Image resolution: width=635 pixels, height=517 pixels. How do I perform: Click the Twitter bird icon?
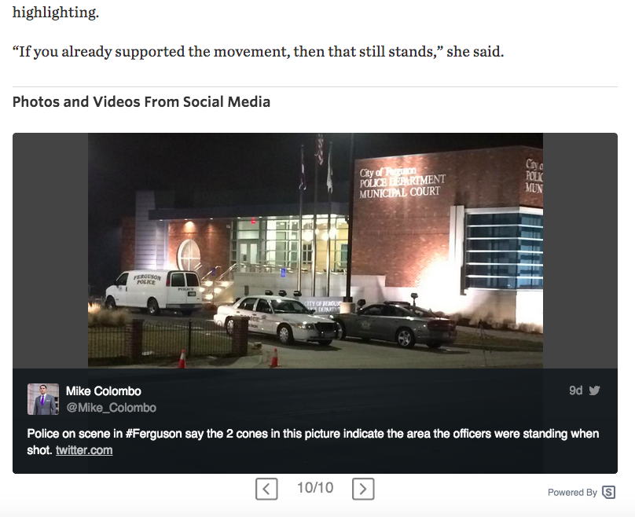point(594,390)
